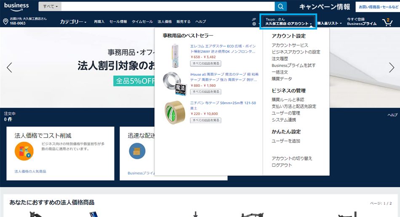
Task: Click the 全品5%OFF banner badge
Action: click(x=134, y=81)
